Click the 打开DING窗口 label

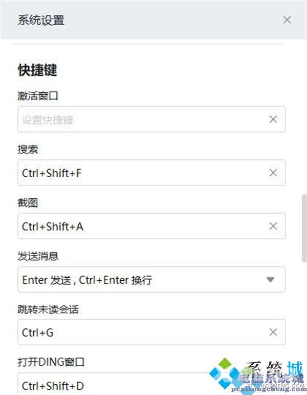click(x=51, y=362)
